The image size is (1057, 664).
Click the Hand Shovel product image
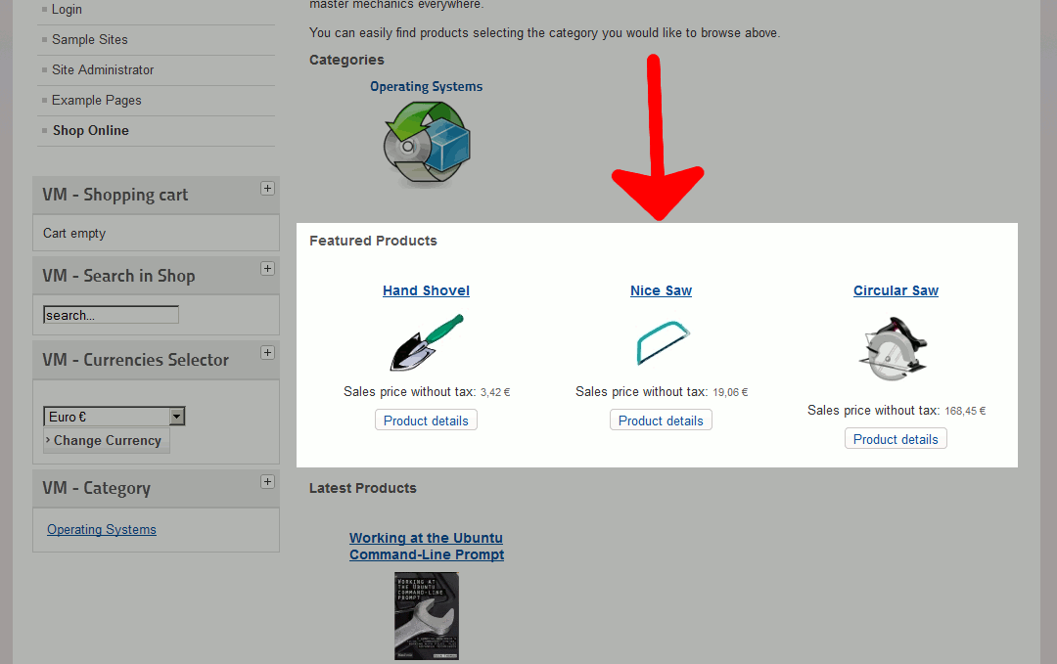coord(427,342)
